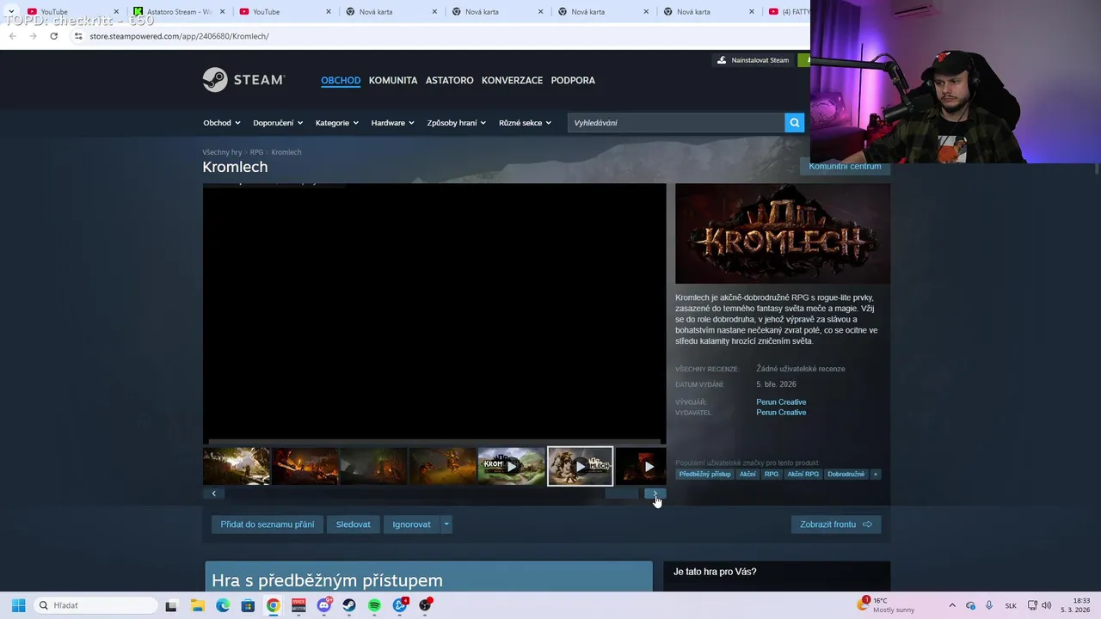Open the tab search chevron in Chrome
Viewport: 1101px width, 619px height.
click(10, 12)
